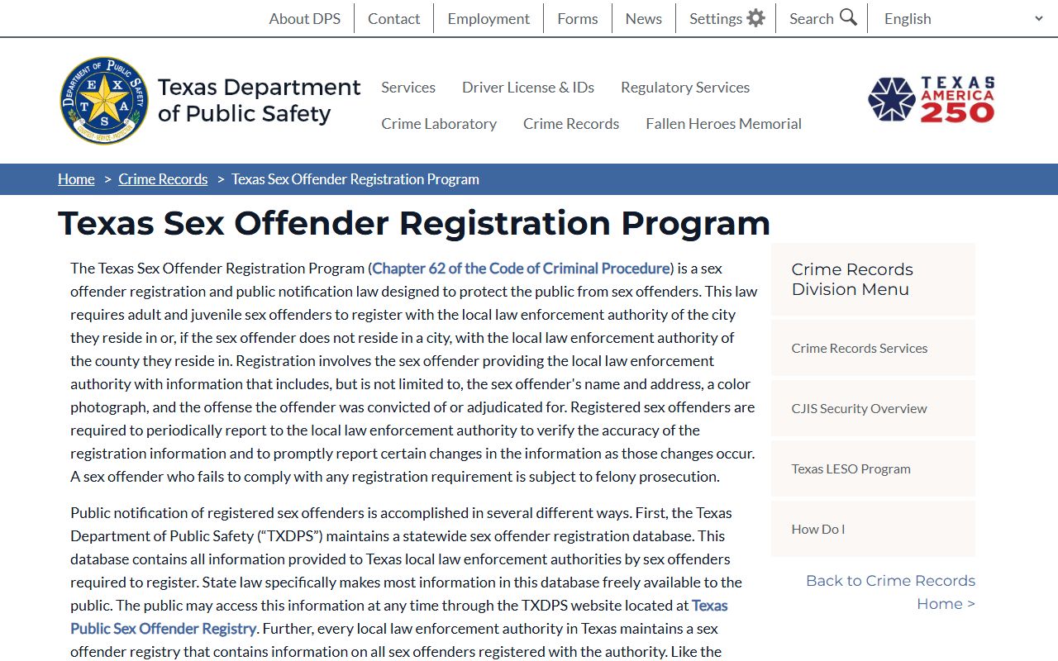
Task: Open the About DPS link
Action: (304, 18)
